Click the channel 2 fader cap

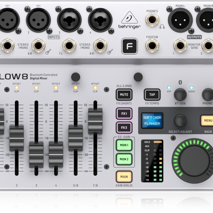pyautogui.click(x=17, y=138)
